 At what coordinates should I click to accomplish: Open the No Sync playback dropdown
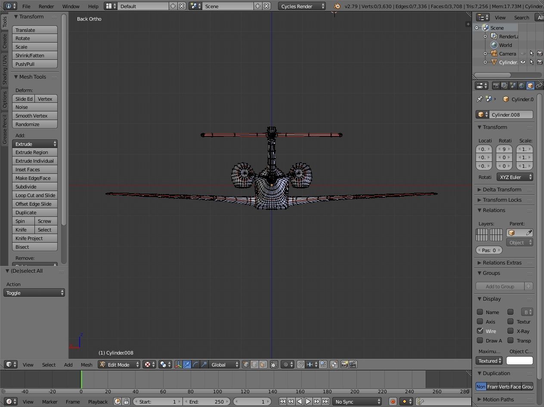(x=357, y=401)
